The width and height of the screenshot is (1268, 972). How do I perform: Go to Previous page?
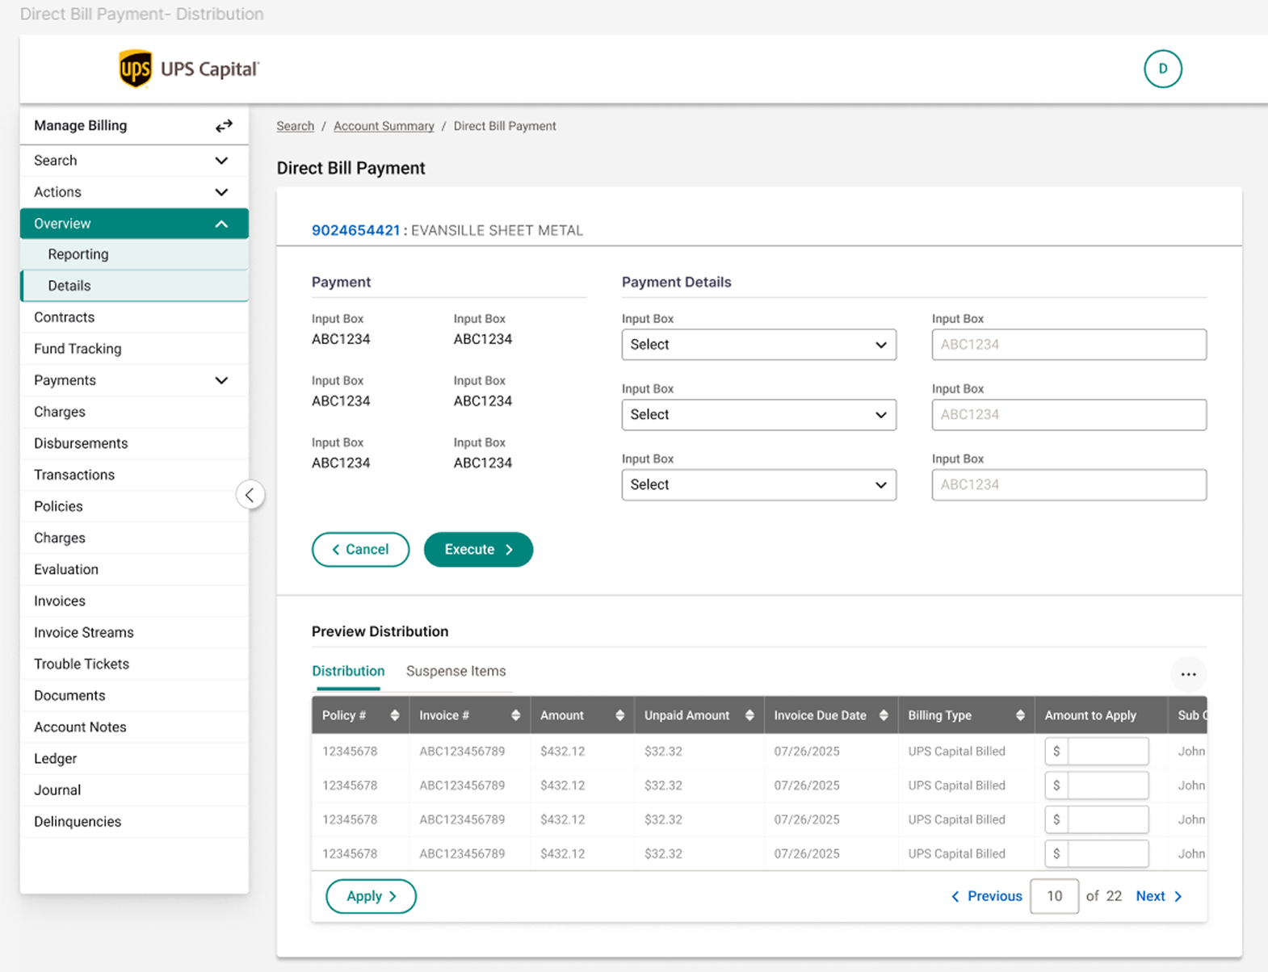(986, 896)
